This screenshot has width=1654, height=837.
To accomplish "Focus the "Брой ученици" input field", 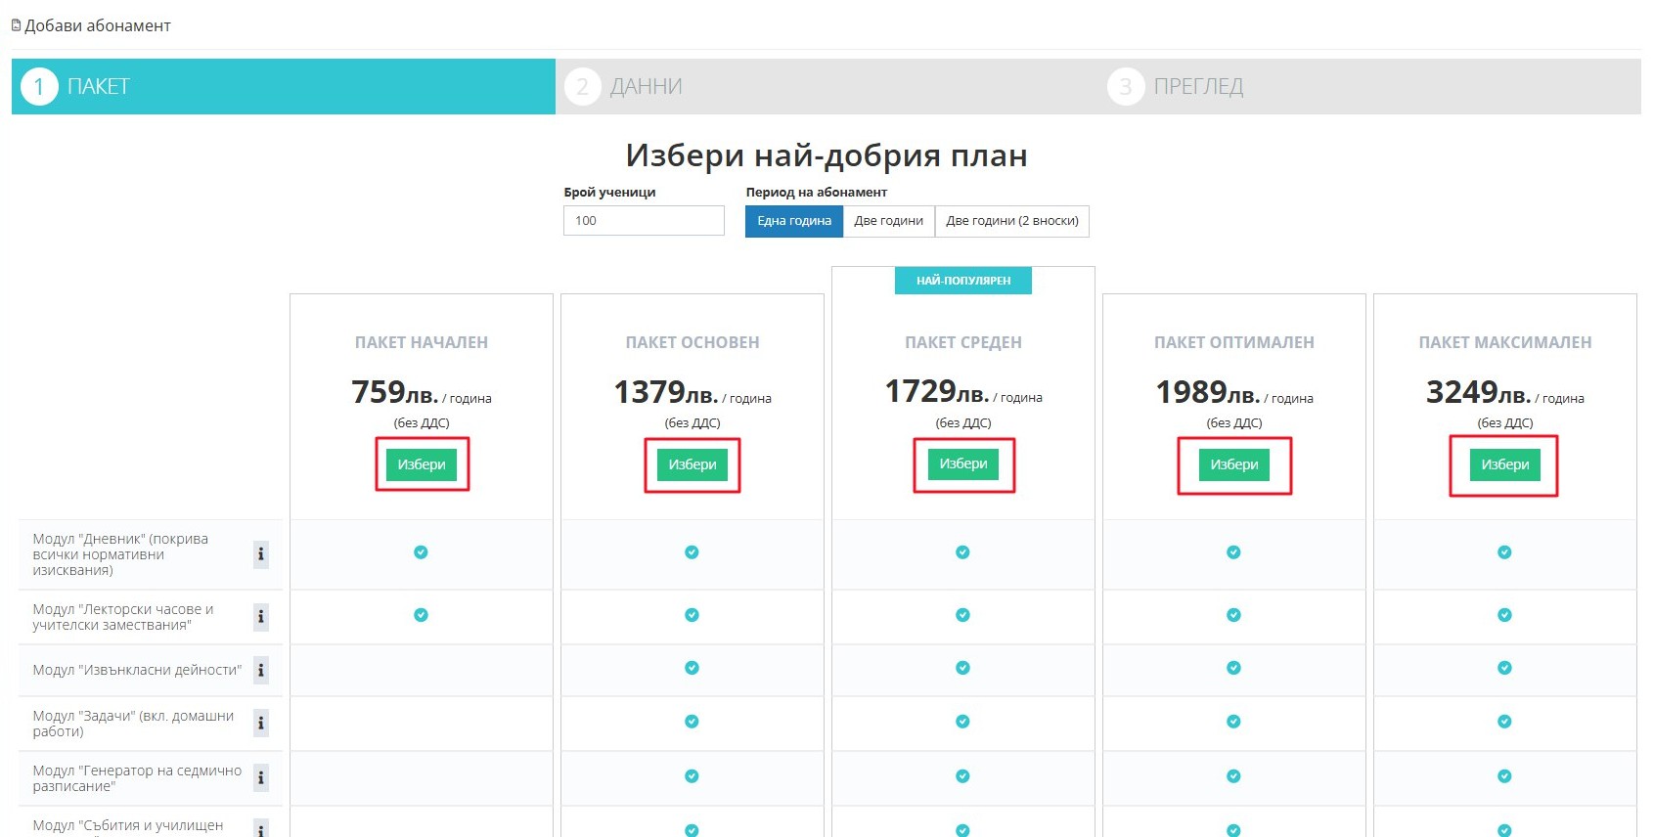I will coord(644,221).
